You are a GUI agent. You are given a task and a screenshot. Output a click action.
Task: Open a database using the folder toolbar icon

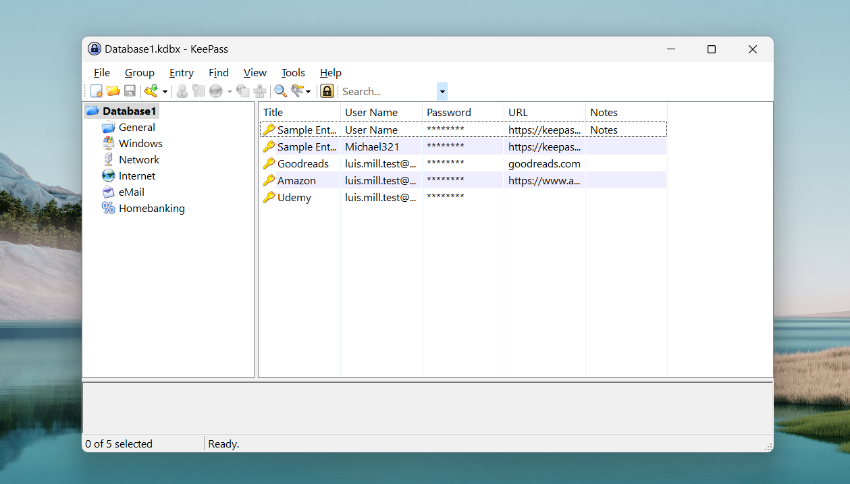click(x=113, y=90)
